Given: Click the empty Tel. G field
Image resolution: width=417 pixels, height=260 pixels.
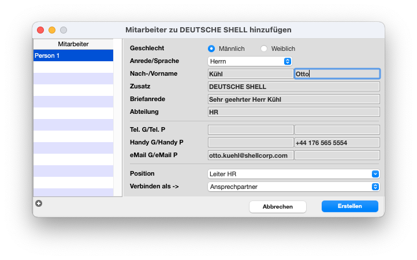Looking at the screenshot, I should coord(251,130).
